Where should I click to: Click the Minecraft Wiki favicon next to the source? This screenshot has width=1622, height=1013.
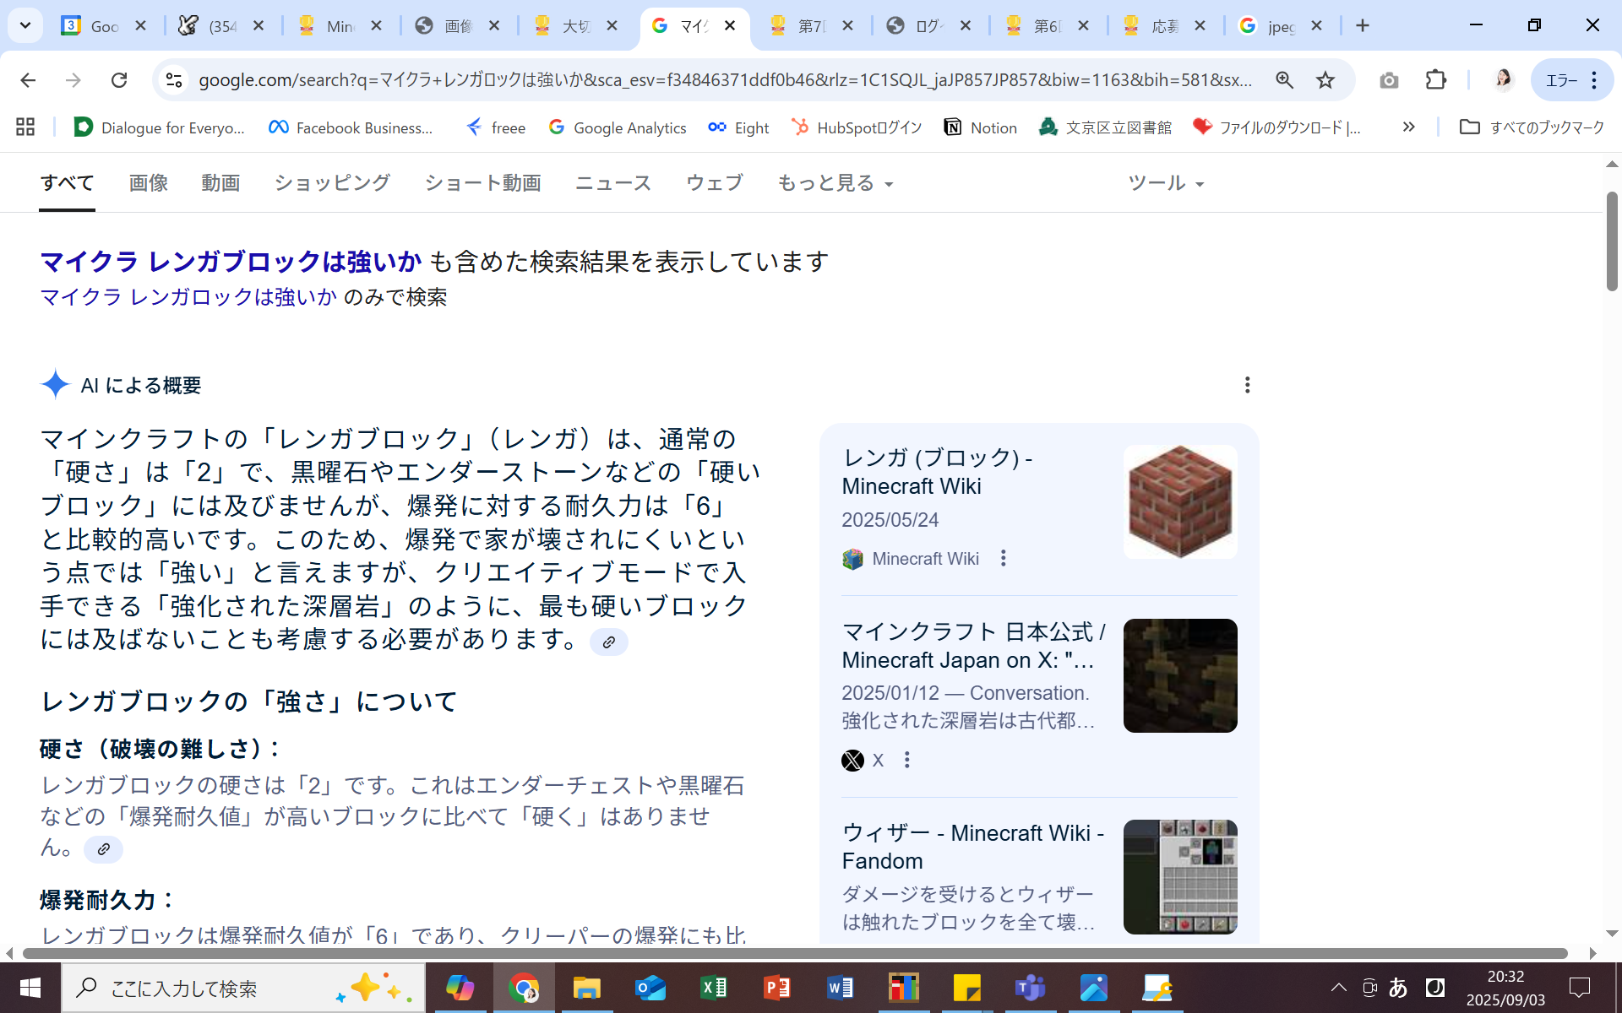point(853,558)
